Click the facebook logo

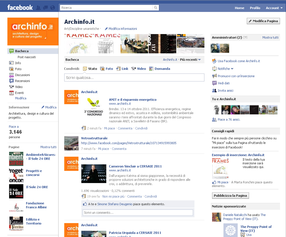[x=20, y=7]
